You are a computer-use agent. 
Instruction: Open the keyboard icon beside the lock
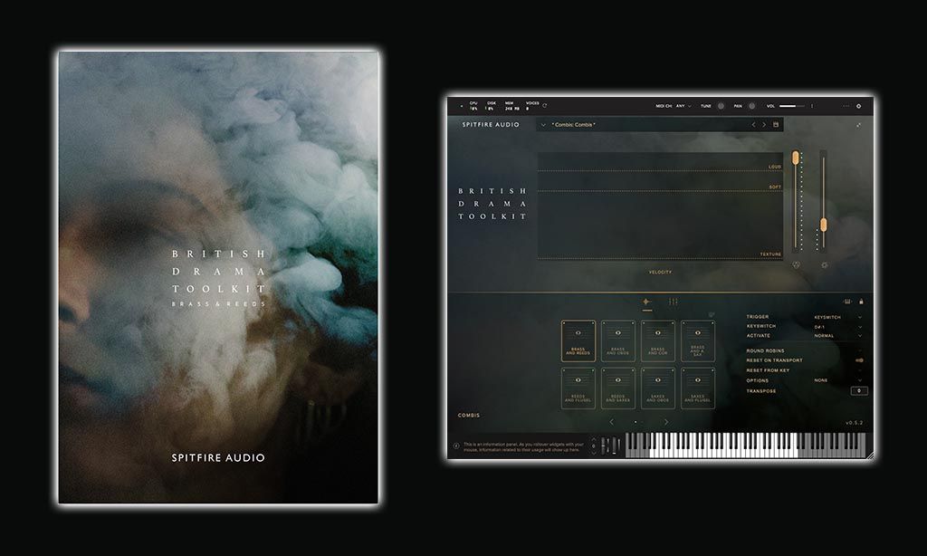[x=847, y=302]
